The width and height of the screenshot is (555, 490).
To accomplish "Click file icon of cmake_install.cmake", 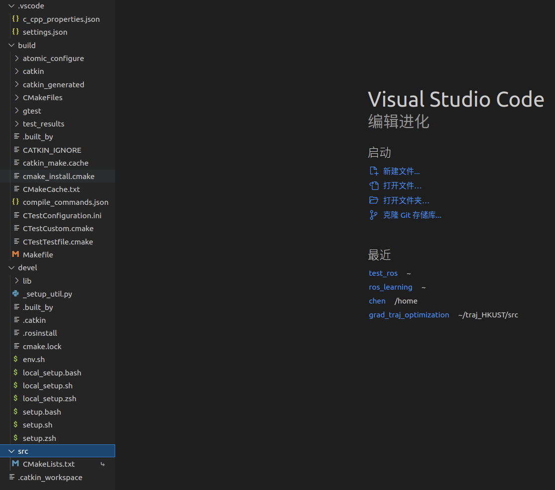I will click(x=17, y=176).
